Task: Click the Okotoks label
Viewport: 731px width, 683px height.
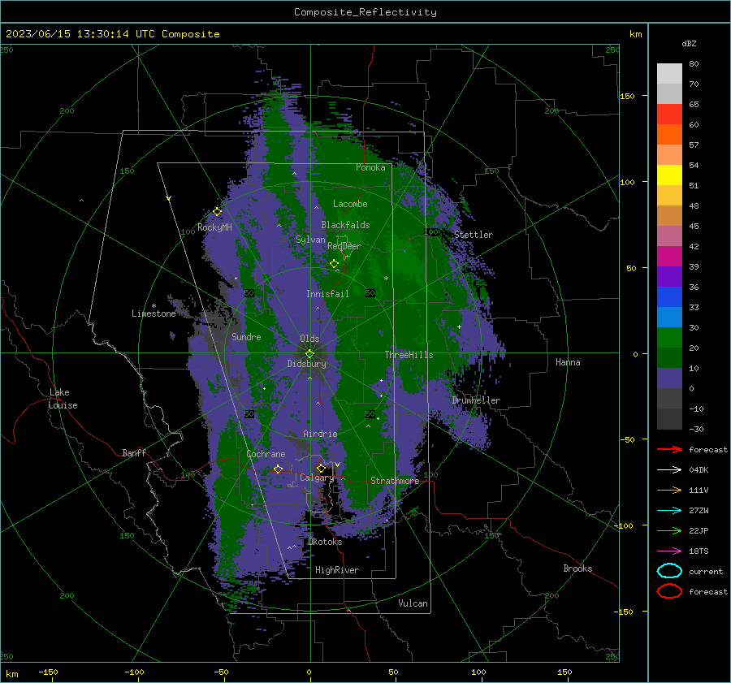Action: 325,542
